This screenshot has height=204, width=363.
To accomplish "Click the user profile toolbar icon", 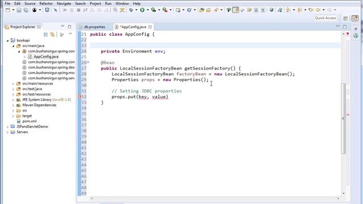I will point(35,10).
